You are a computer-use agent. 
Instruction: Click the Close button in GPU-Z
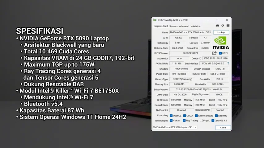tap(223, 128)
